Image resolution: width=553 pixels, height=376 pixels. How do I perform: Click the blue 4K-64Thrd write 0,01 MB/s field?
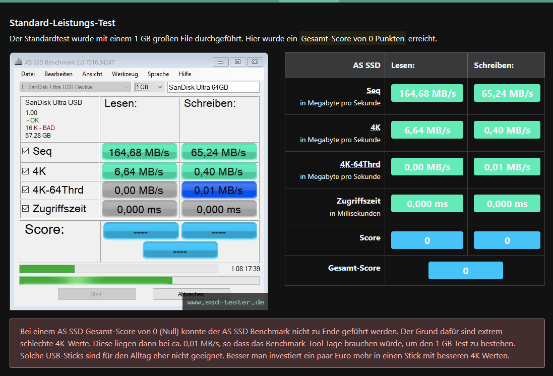(219, 191)
